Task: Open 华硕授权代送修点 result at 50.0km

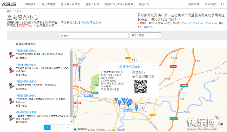Action: pyautogui.click(x=26, y=81)
